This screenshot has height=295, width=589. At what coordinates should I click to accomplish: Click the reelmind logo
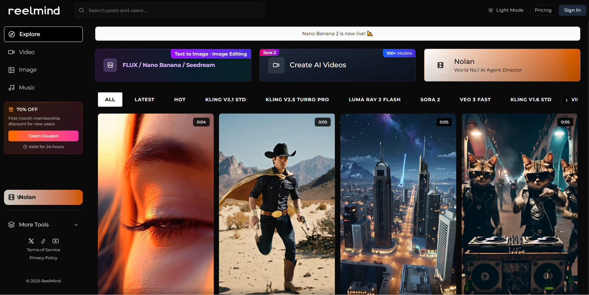pyautogui.click(x=34, y=11)
